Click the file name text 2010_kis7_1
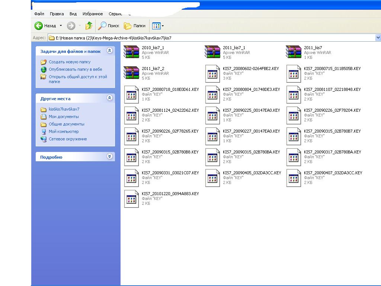The image size is (381, 286). coord(153,48)
